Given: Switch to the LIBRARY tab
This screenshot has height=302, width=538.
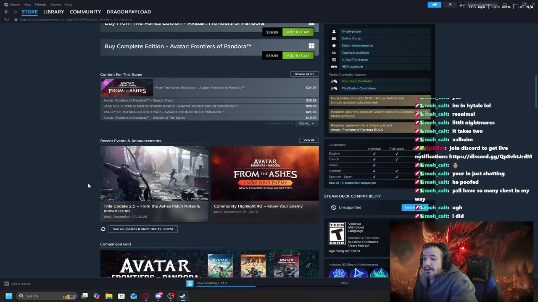Looking at the screenshot, I should point(54,12).
